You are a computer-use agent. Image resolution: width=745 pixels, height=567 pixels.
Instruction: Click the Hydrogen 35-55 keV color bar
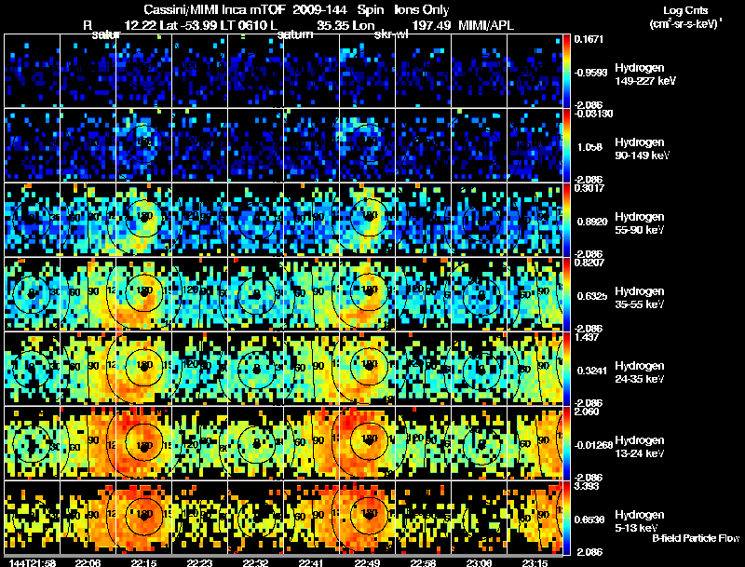point(566,294)
